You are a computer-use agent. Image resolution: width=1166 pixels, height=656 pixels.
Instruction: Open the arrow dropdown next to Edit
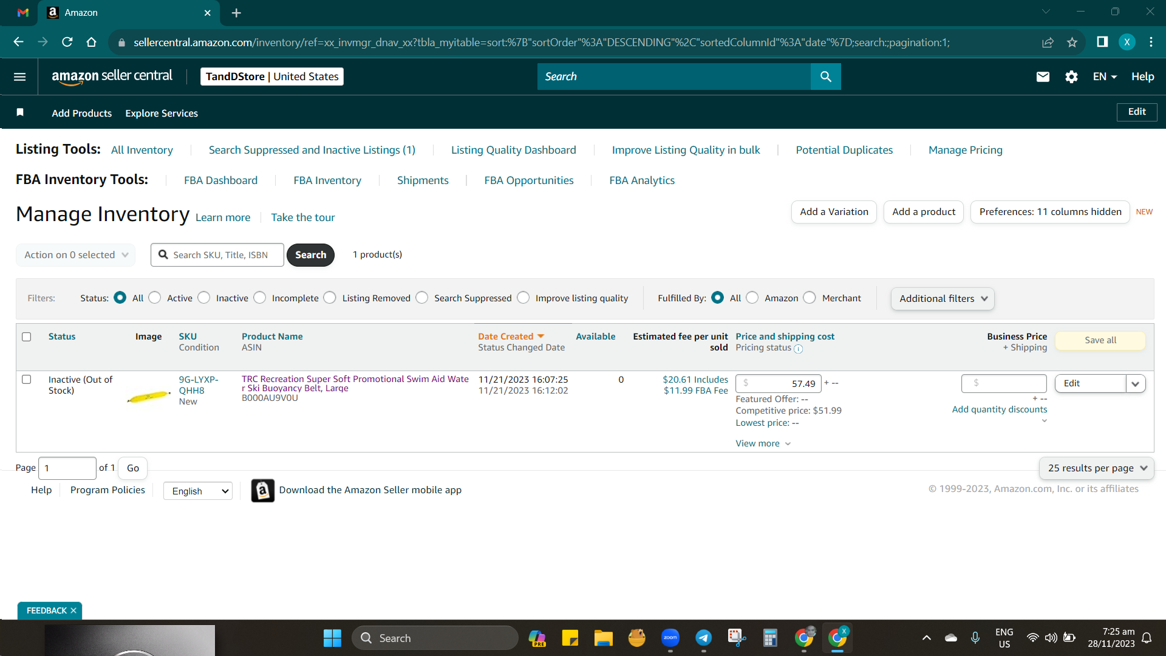(1136, 383)
